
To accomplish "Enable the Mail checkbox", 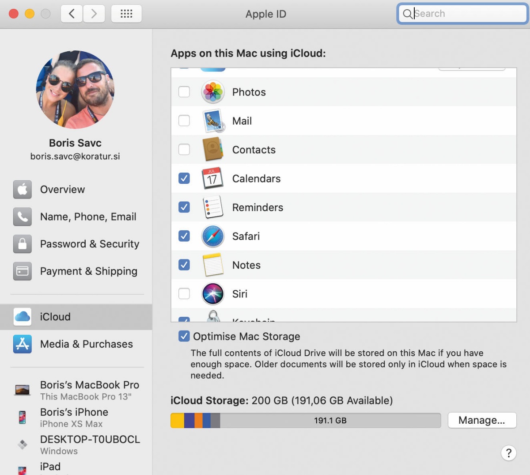I will 184,121.
